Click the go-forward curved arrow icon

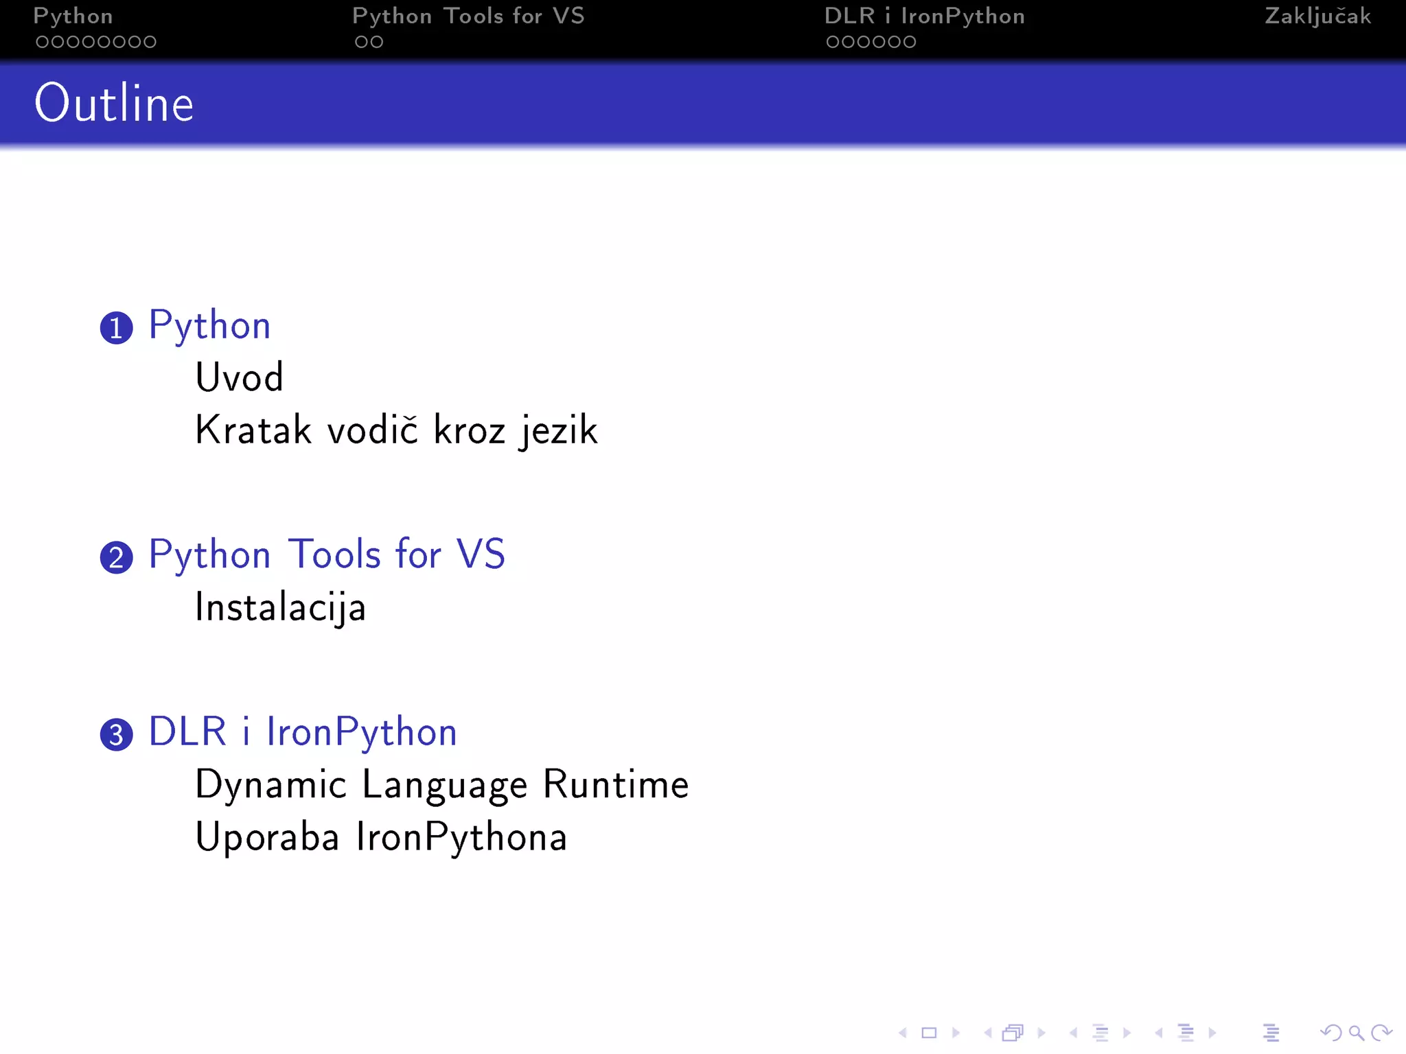1381,1032
